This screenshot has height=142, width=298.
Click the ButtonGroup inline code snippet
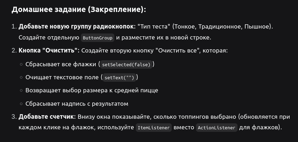click(98, 38)
